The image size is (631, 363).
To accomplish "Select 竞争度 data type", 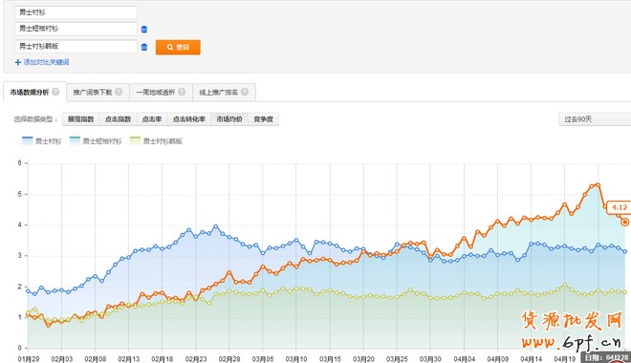I will [x=264, y=119].
